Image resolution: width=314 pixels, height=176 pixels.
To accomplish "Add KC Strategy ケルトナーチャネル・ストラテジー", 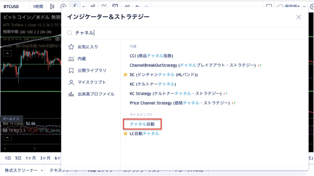I will pos(176,94).
